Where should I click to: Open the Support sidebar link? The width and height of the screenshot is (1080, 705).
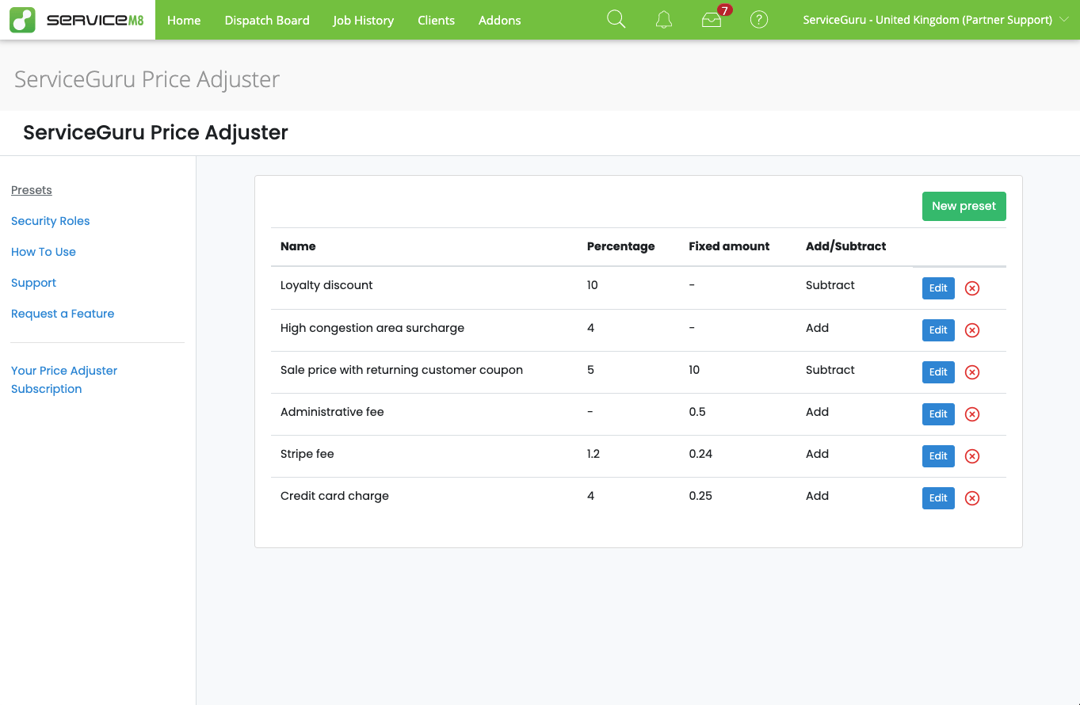click(33, 283)
